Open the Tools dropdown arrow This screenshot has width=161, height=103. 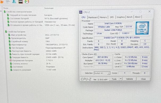pyautogui.click(x=121, y=79)
